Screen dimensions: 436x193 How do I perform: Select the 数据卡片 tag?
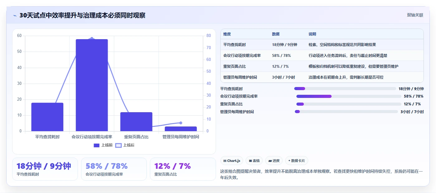click(296, 161)
